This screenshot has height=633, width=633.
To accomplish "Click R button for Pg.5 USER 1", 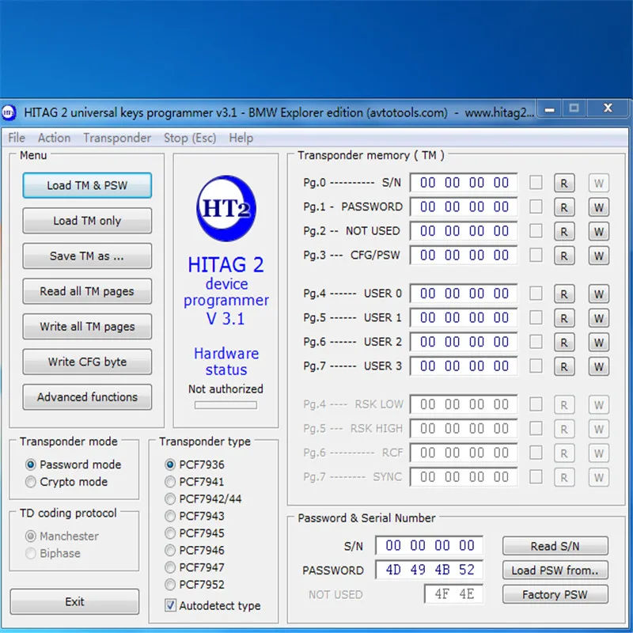I will [564, 318].
